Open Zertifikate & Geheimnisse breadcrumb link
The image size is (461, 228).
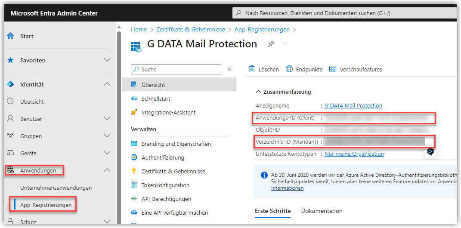191,29
